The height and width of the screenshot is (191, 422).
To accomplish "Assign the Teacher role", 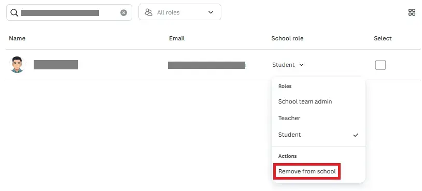I will tap(318, 118).
